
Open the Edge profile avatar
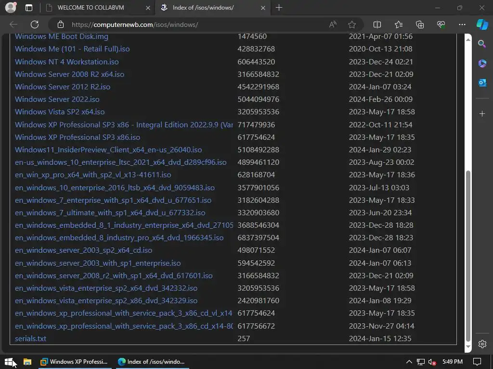[11, 7]
